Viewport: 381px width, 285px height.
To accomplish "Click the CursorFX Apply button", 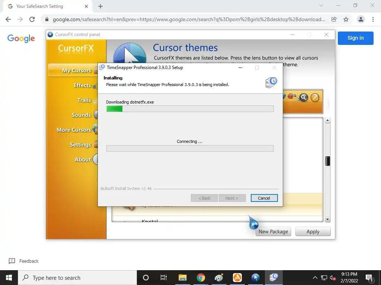I will (x=313, y=232).
